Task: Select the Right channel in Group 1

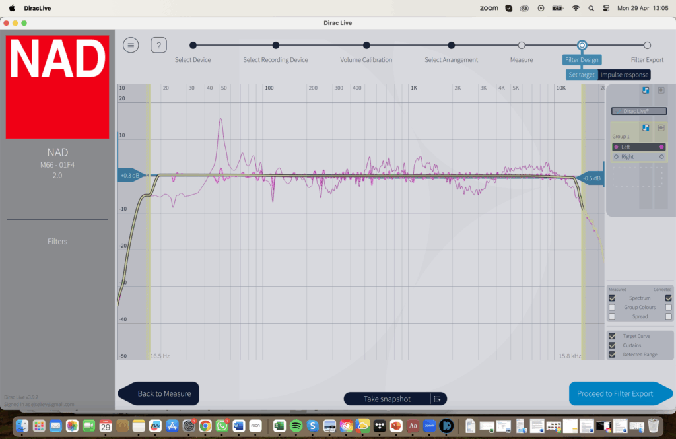Action: point(627,157)
